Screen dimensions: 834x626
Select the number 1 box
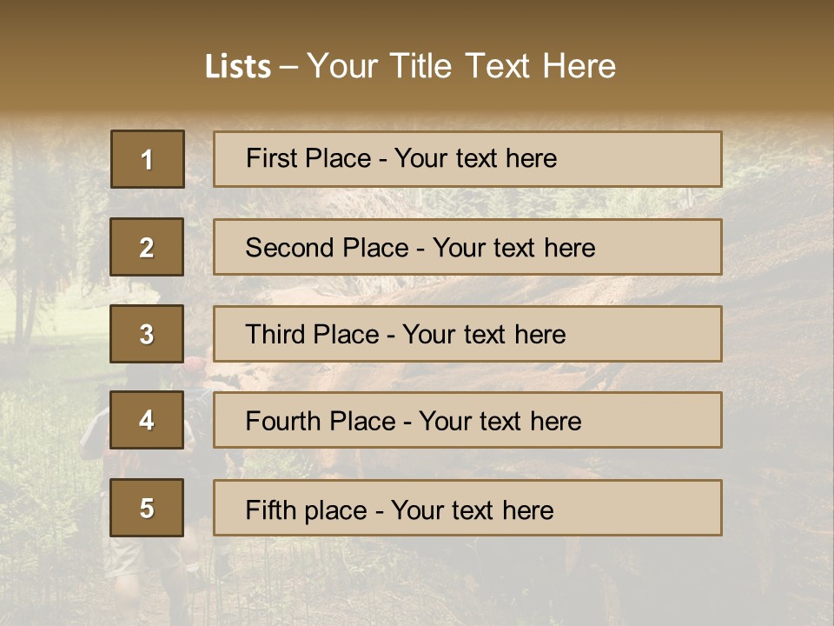148,159
